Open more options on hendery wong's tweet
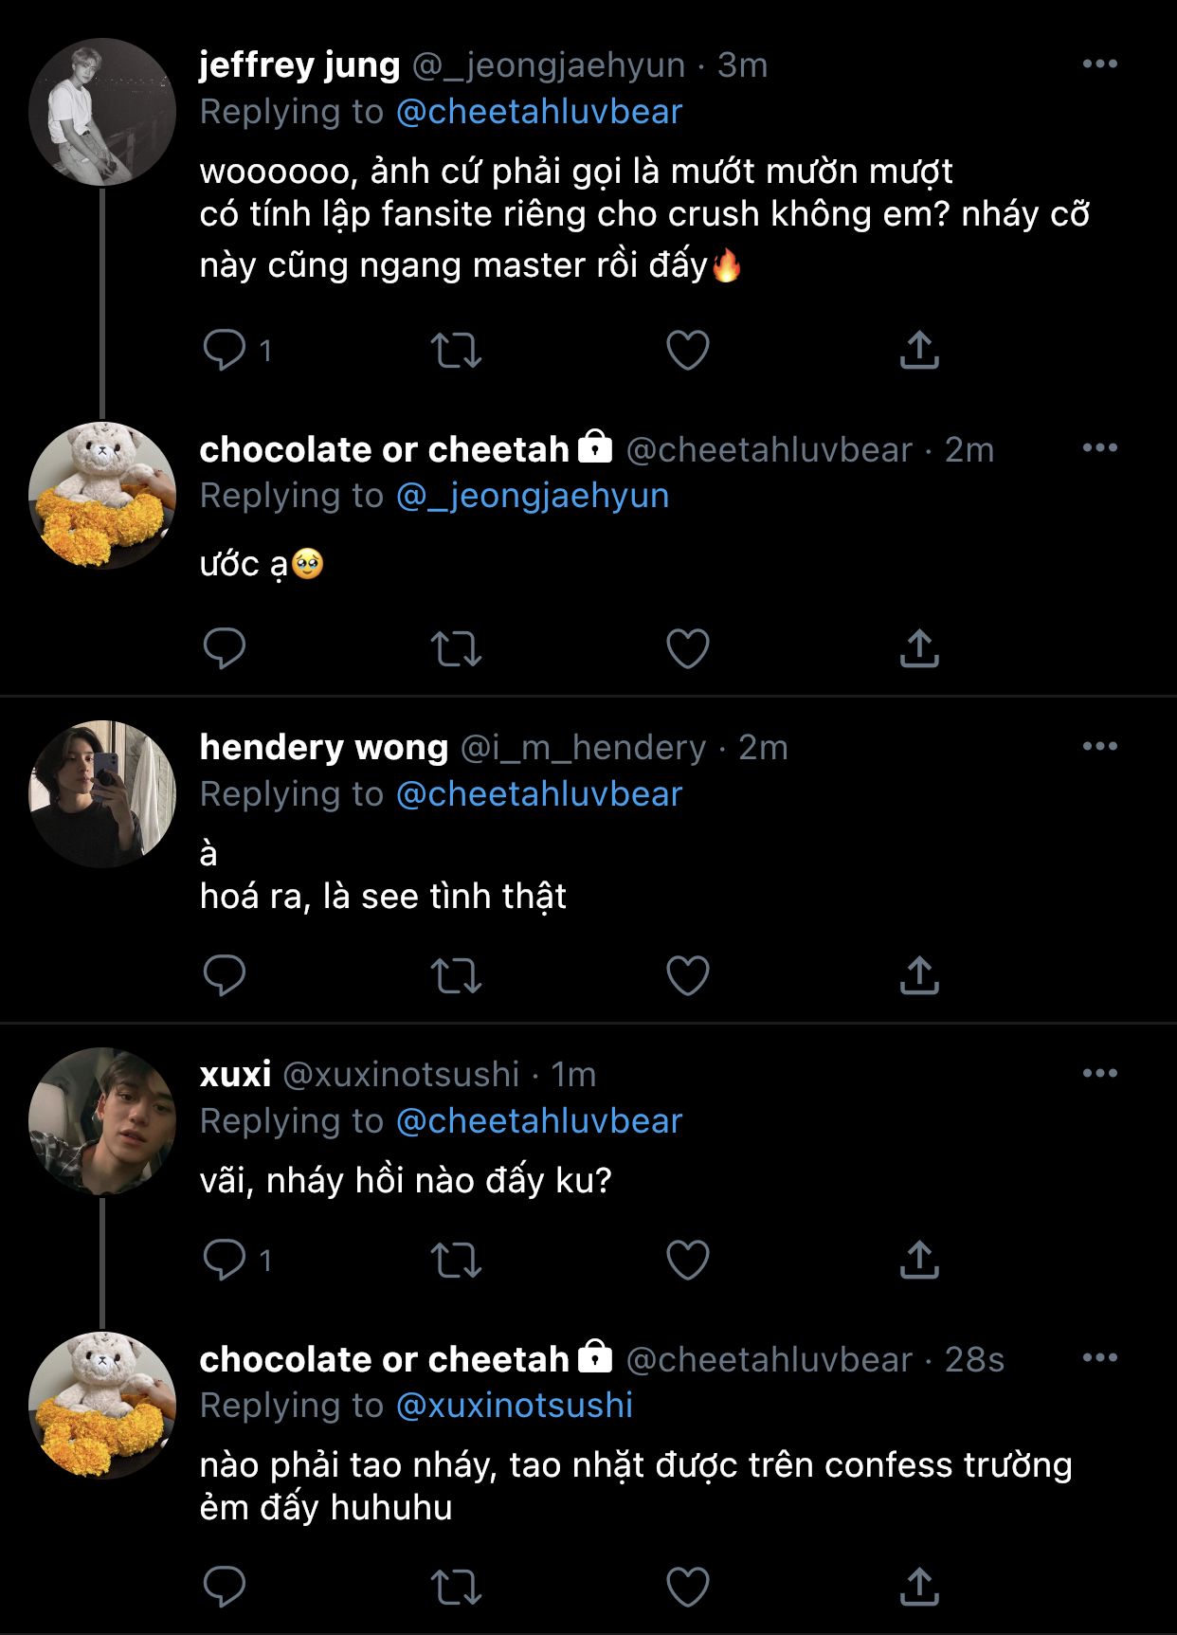 point(1099,747)
